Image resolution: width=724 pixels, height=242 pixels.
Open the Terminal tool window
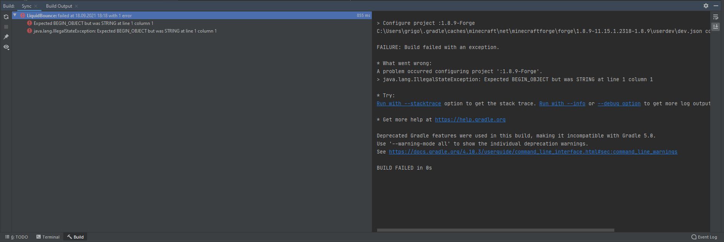[48, 237]
